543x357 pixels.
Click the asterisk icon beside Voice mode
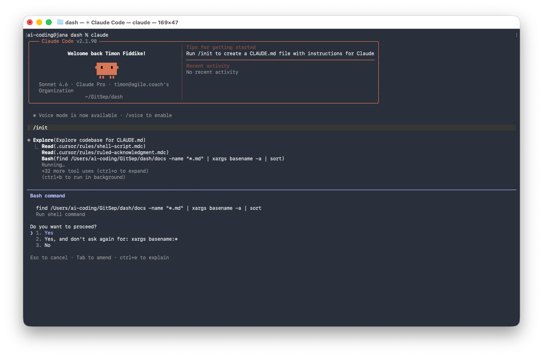tap(35, 115)
